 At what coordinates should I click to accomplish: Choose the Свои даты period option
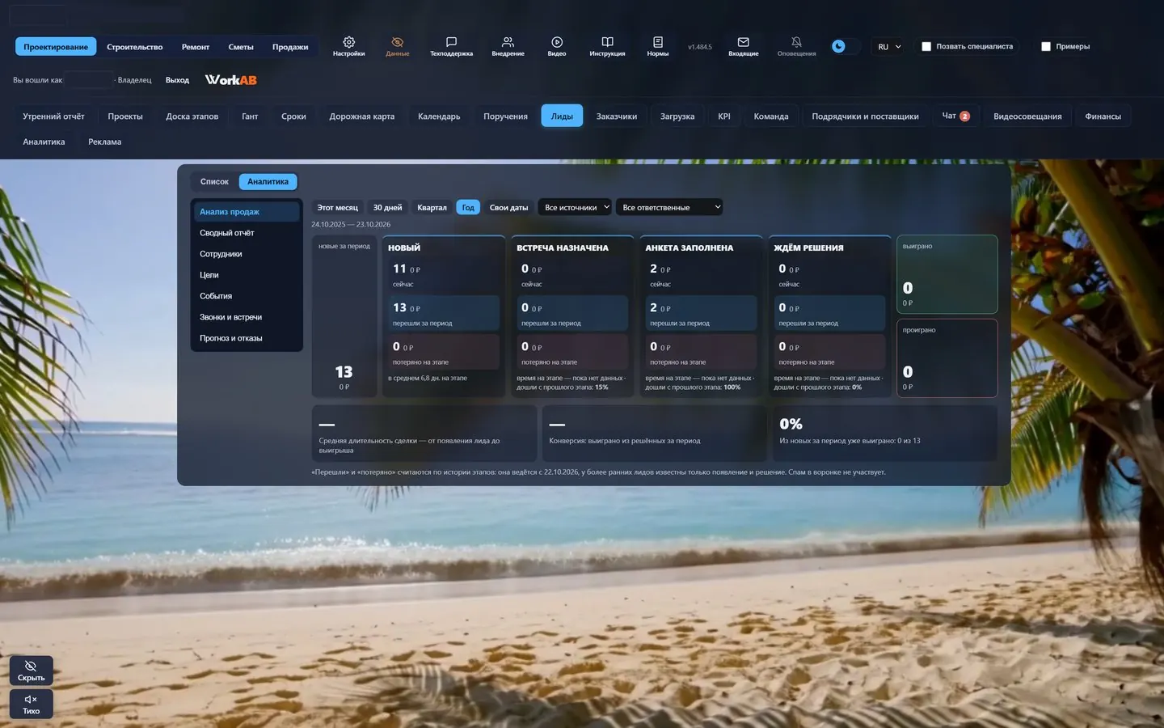pyautogui.click(x=508, y=207)
